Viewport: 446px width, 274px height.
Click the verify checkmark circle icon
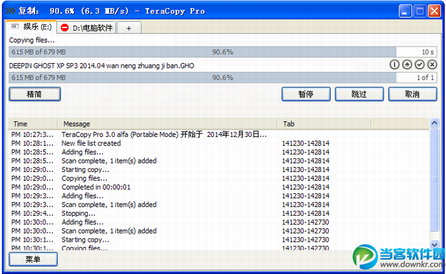(419, 65)
